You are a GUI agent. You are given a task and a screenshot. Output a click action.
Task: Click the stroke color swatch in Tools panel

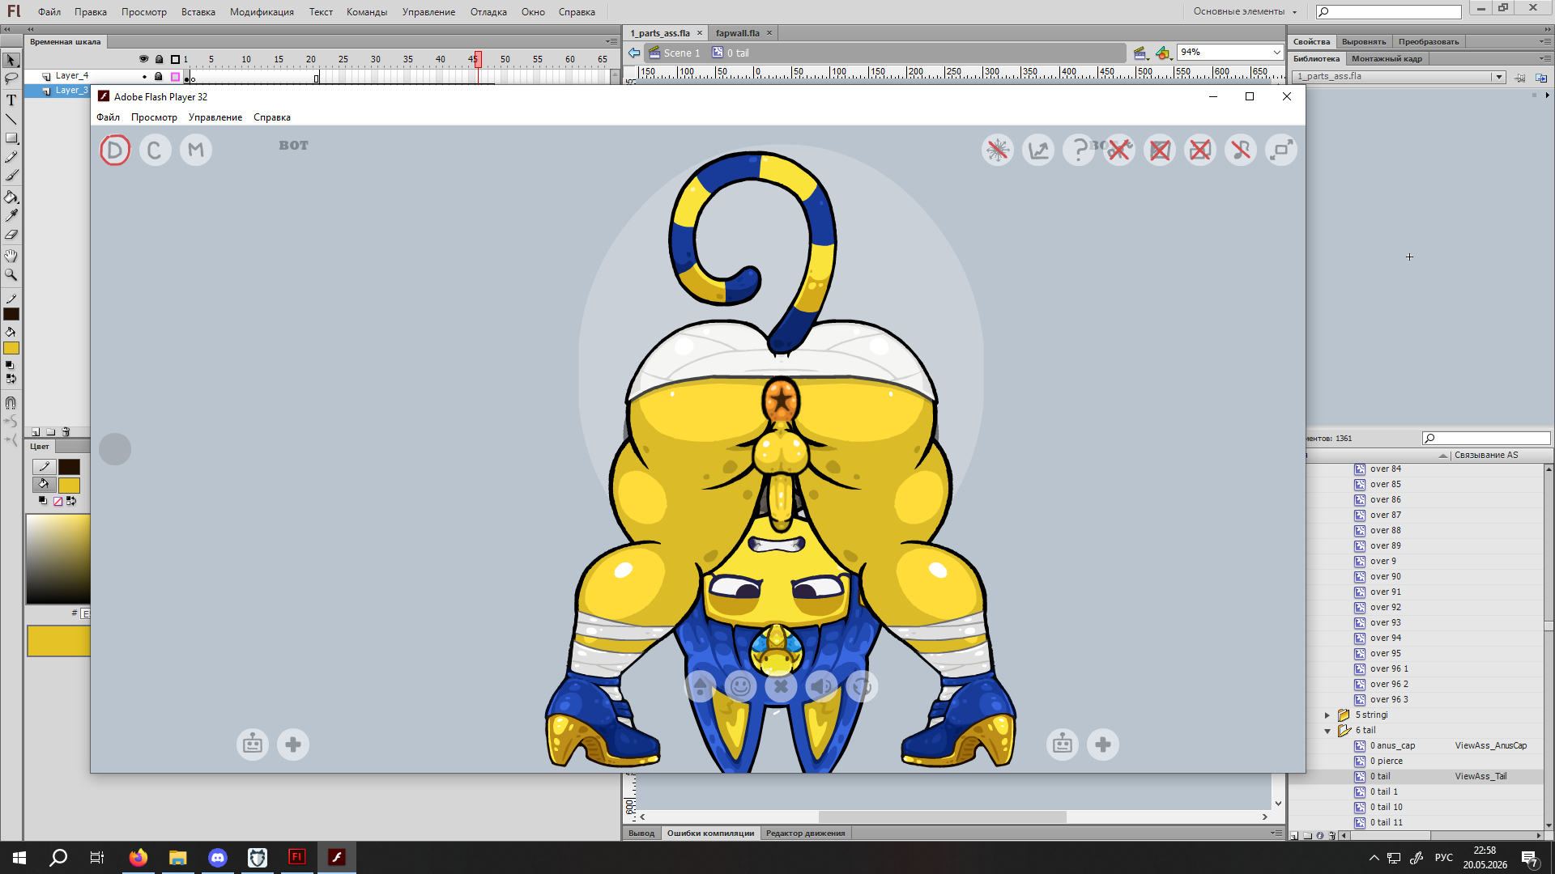pyautogui.click(x=11, y=314)
